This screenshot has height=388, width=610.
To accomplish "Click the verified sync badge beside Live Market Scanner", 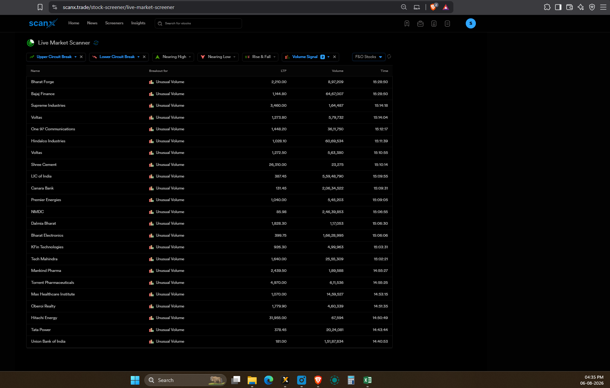I will click(x=96, y=43).
